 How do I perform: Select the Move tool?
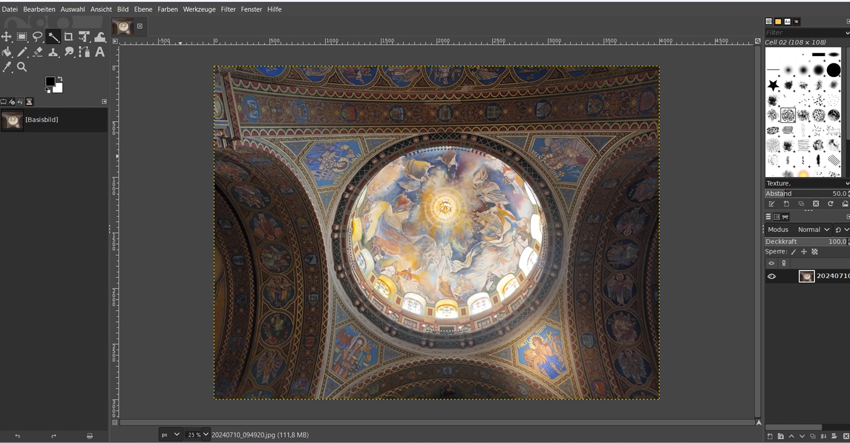pyautogui.click(x=7, y=37)
